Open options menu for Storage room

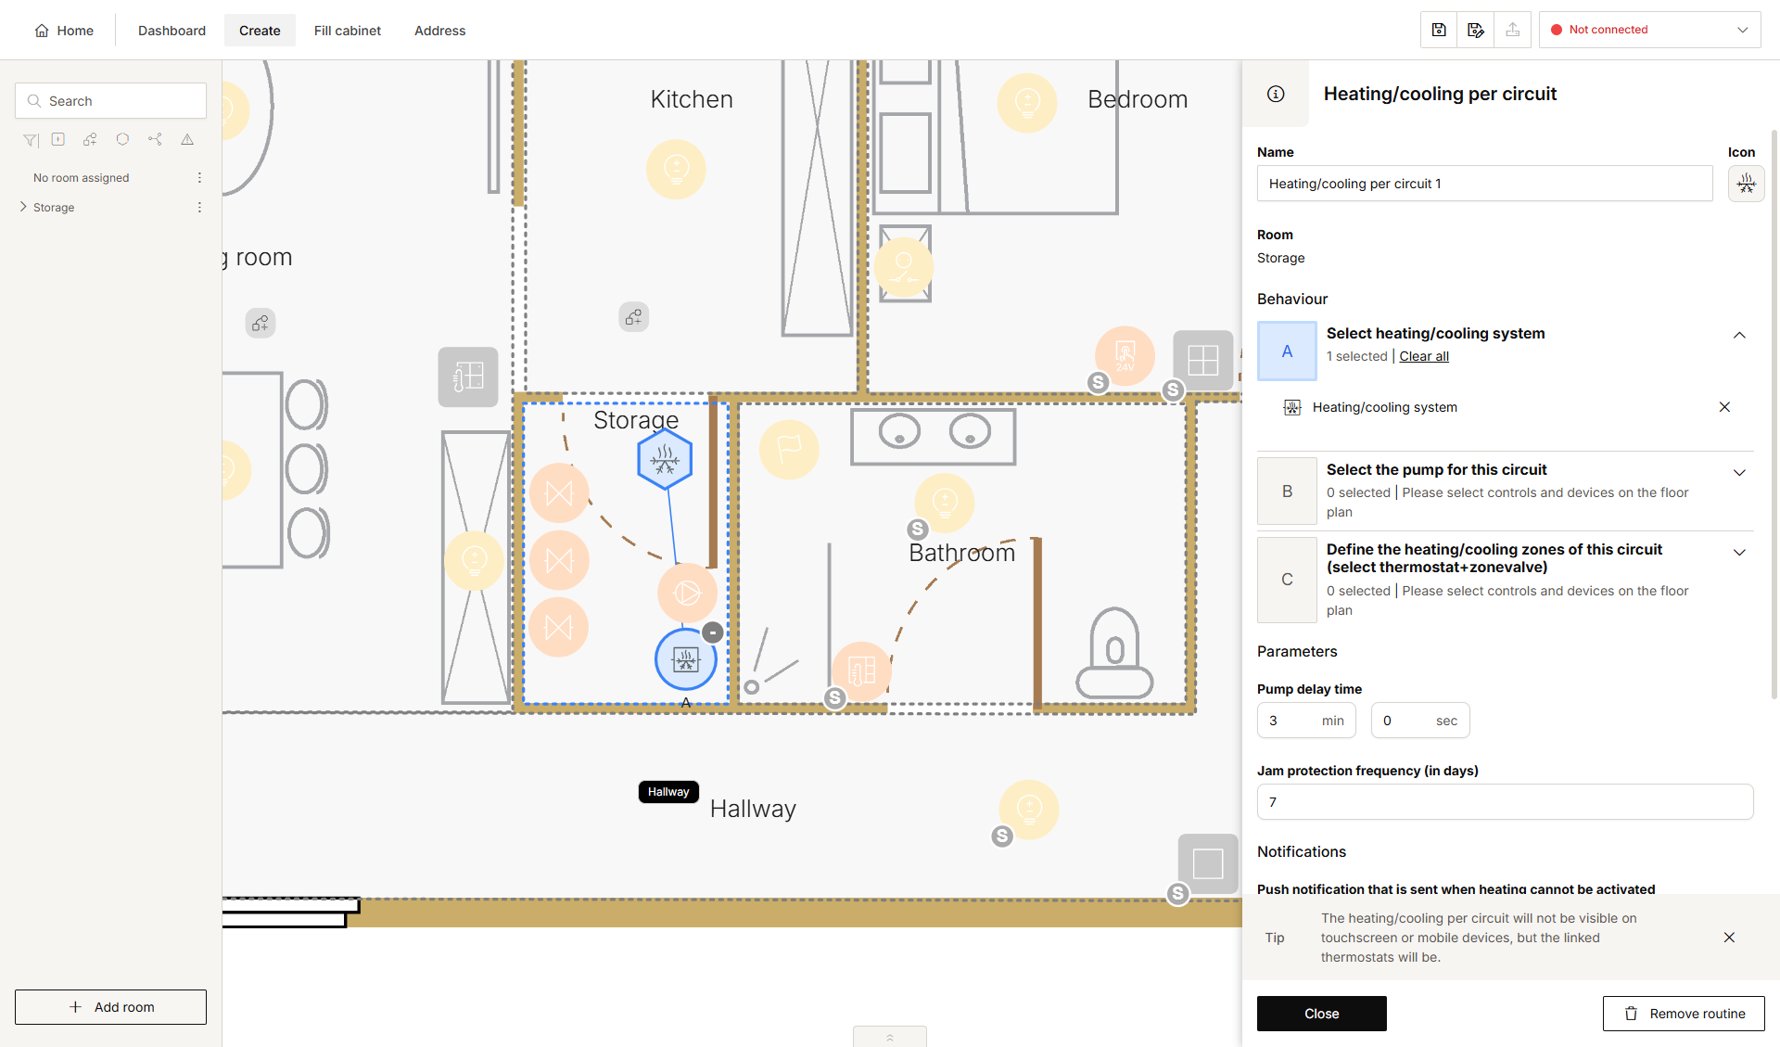[199, 207]
